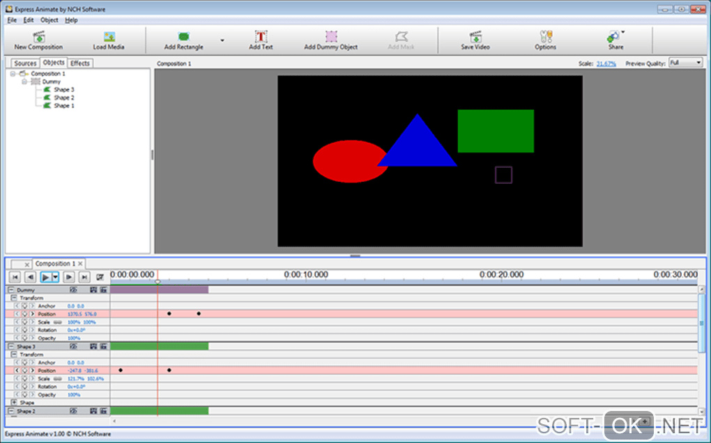Open the Load Media tool
This screenshot has height=443, width=711.
(x=109, y=40)
